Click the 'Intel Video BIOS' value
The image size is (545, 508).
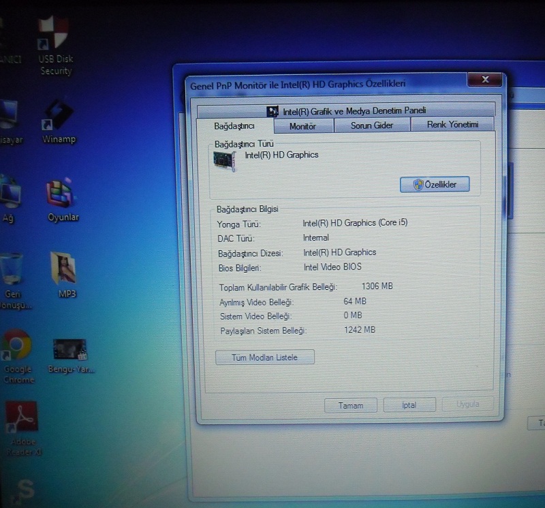pos(332,267)
